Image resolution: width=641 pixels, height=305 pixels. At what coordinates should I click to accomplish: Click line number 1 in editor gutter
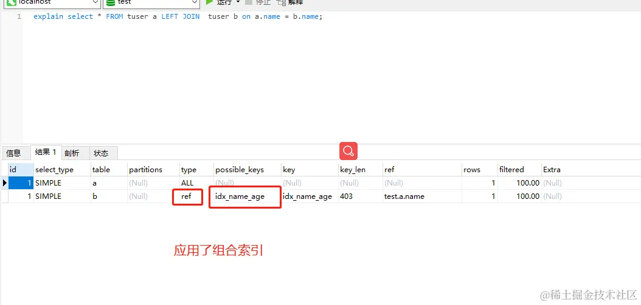pos(19,17)
